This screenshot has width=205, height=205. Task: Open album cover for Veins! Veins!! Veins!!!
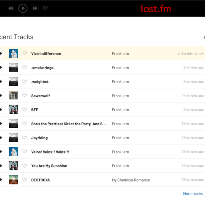click(x=13, y=152)
